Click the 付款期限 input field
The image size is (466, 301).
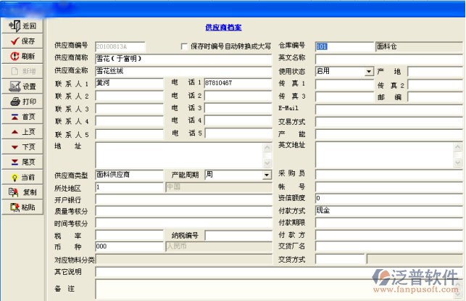(x=388, y=223)
